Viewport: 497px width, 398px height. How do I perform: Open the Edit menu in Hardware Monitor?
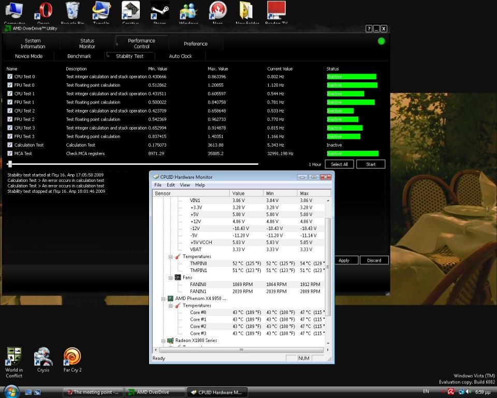170,184
